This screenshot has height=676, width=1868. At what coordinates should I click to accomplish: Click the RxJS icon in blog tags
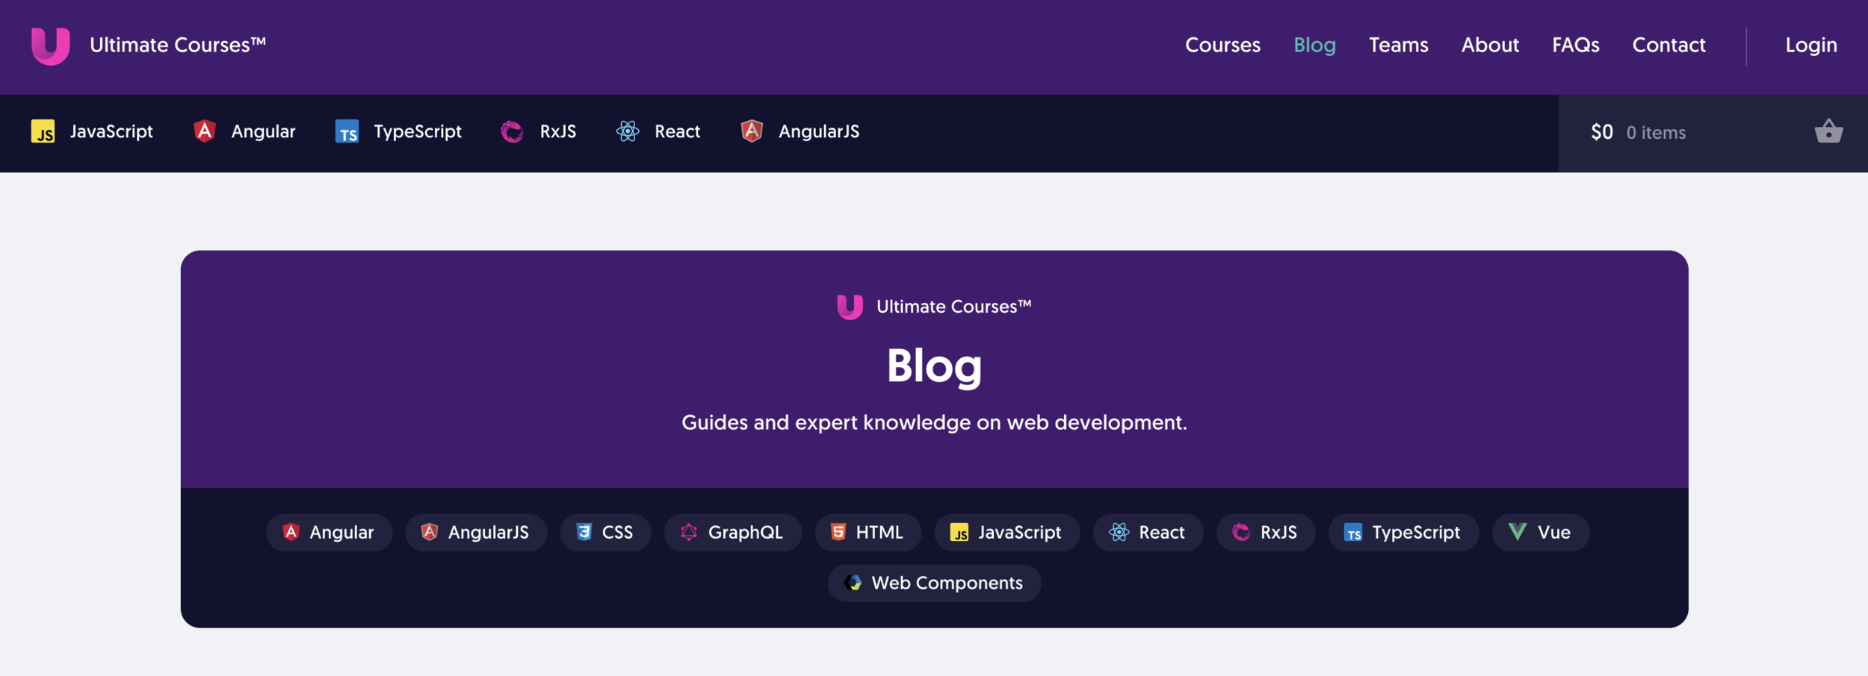(x=1241, y=532)
